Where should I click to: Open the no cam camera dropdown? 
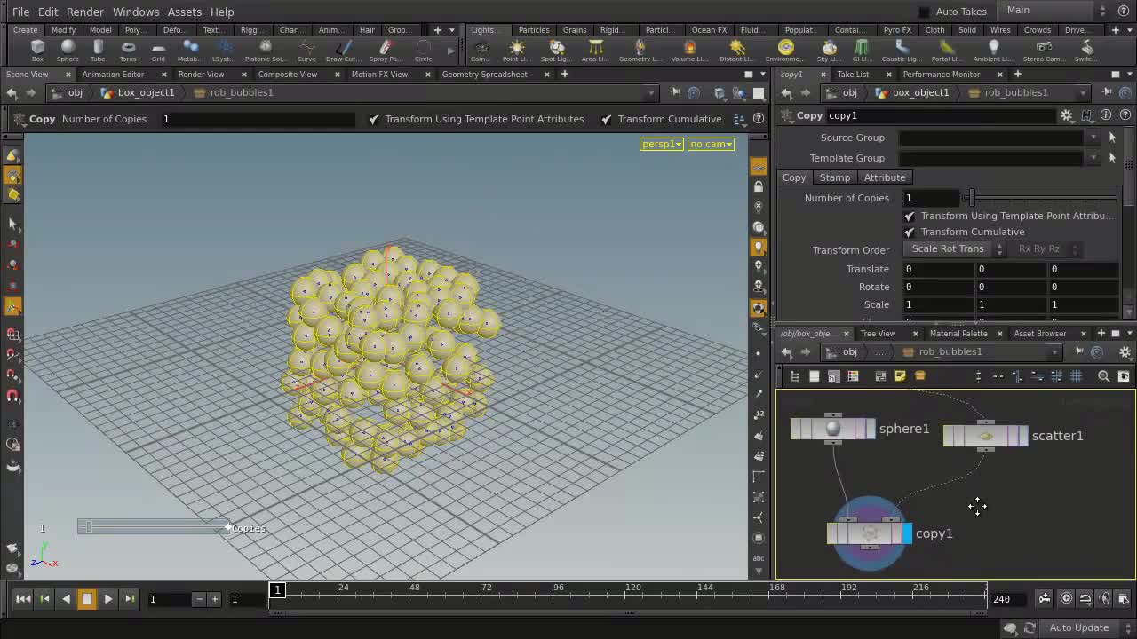click(x=710, y=144)
